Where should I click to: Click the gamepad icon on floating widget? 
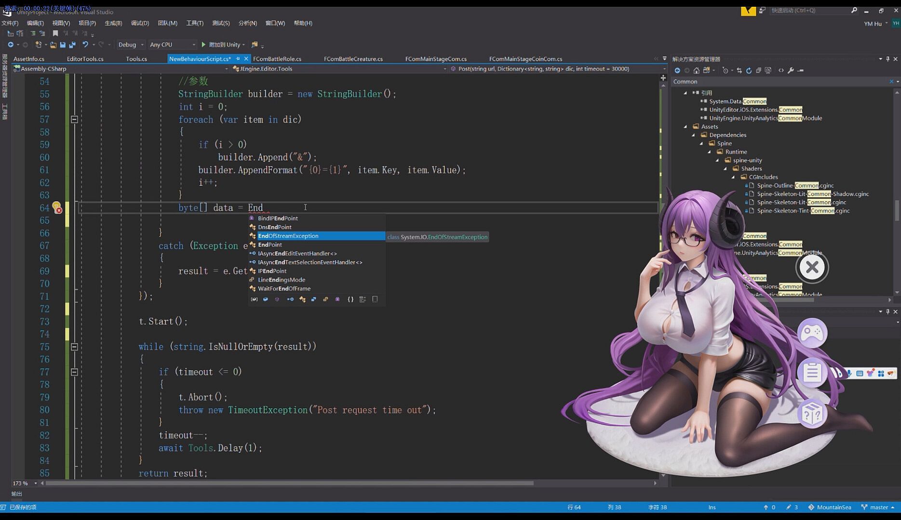(x=812, y=333)
